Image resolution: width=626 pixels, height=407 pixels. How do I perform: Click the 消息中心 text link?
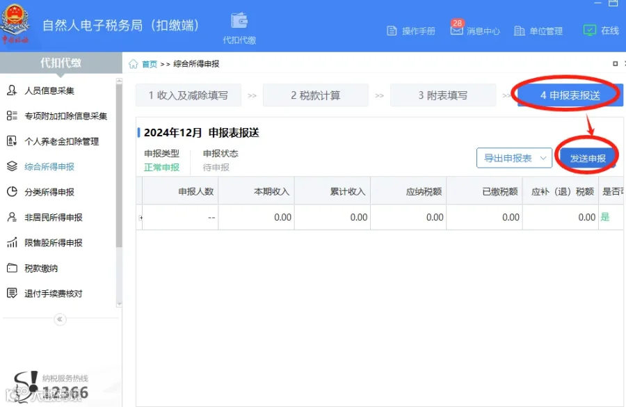(x=483, y=31)
